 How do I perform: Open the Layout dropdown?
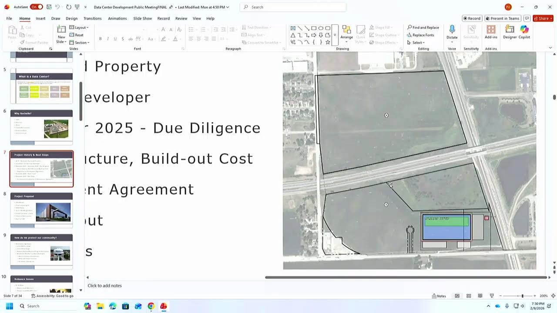pyautogui.click(x=79, y=27)
